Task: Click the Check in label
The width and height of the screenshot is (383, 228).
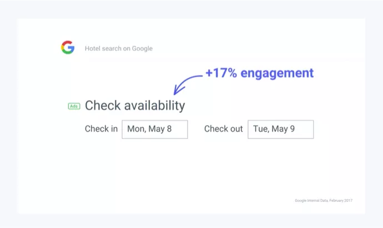Action: tap(101, 129)
